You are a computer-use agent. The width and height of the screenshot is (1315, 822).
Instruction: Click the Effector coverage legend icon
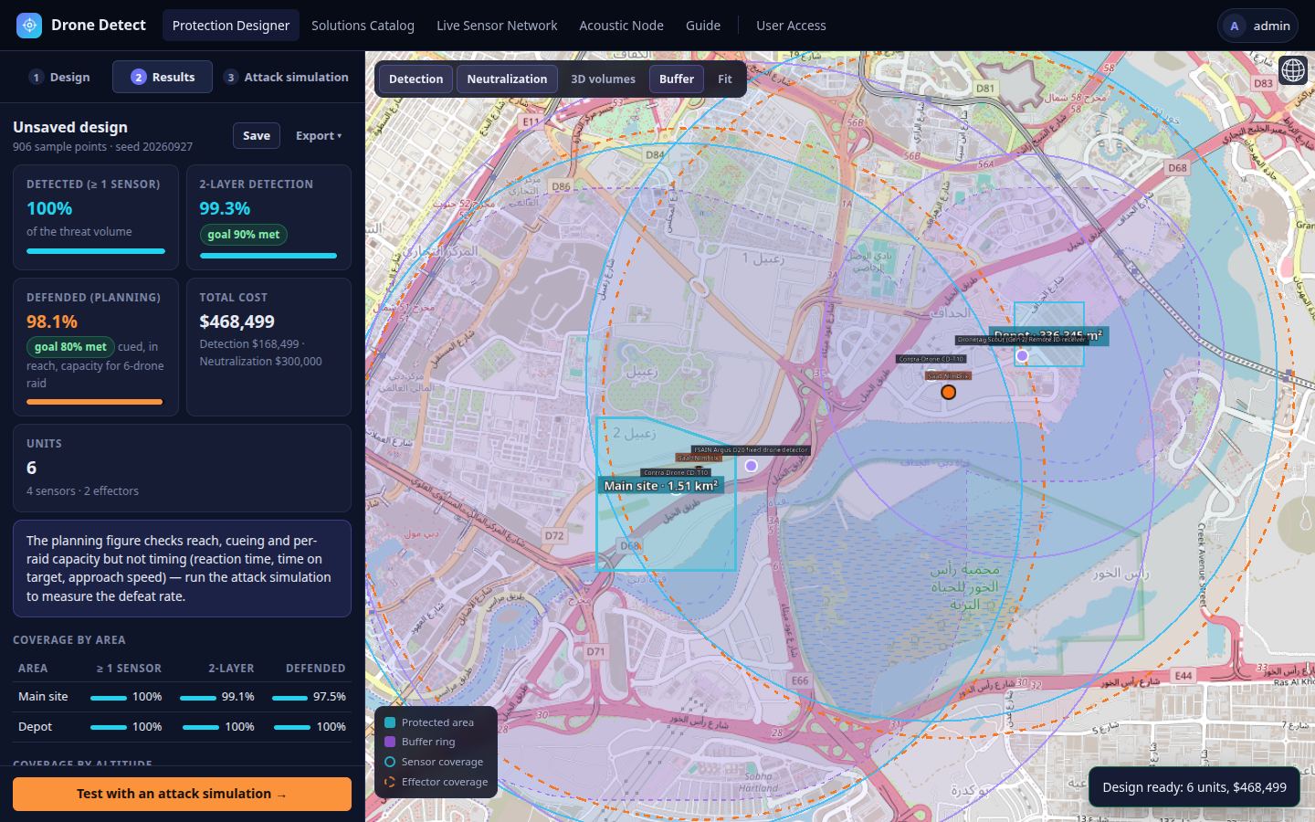[x=390, y=782]
